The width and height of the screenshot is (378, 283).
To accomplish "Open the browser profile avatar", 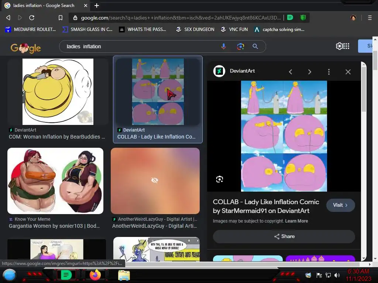I will click(x=353, y=18).
